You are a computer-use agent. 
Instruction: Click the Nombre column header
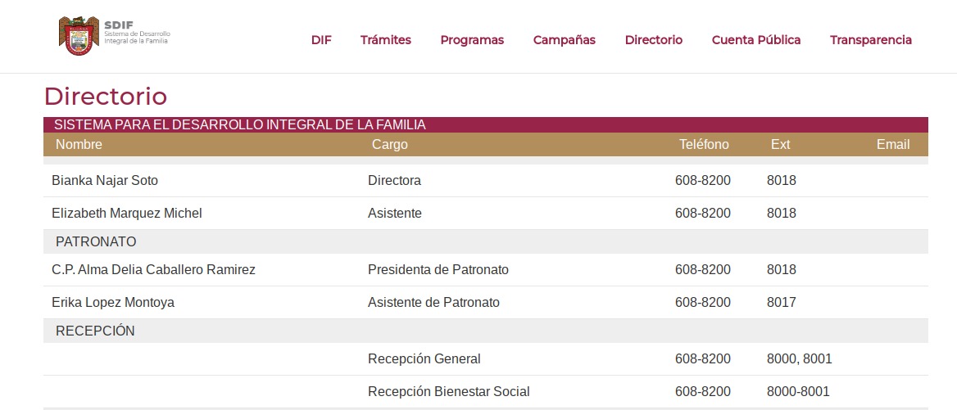(79, 145)
